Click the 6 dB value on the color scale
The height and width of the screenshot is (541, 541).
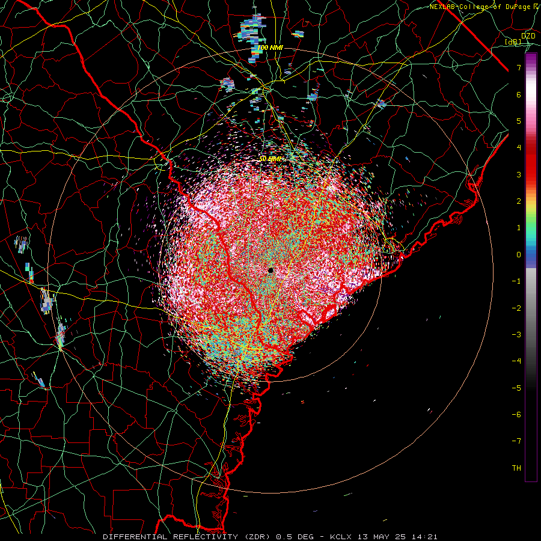[x=519, y=94]
